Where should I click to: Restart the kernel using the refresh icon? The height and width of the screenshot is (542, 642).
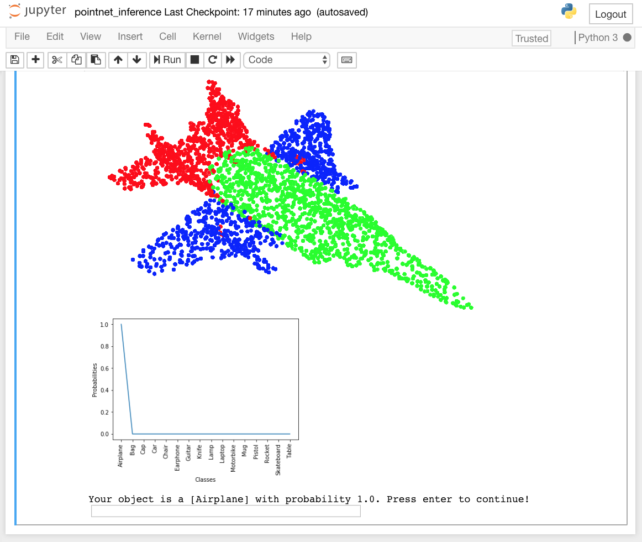(x=213, y=60)
